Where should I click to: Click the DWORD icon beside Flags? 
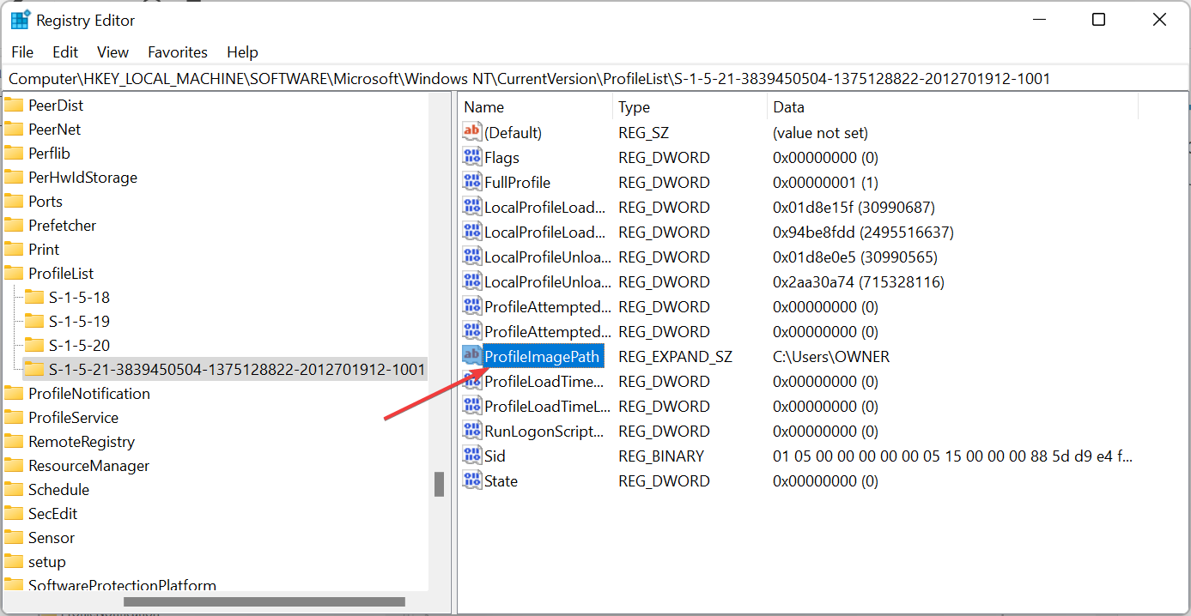(x=472, y=157)
